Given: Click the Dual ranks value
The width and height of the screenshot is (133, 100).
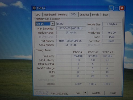Looking at the screenshot, I should coord(112,37).
